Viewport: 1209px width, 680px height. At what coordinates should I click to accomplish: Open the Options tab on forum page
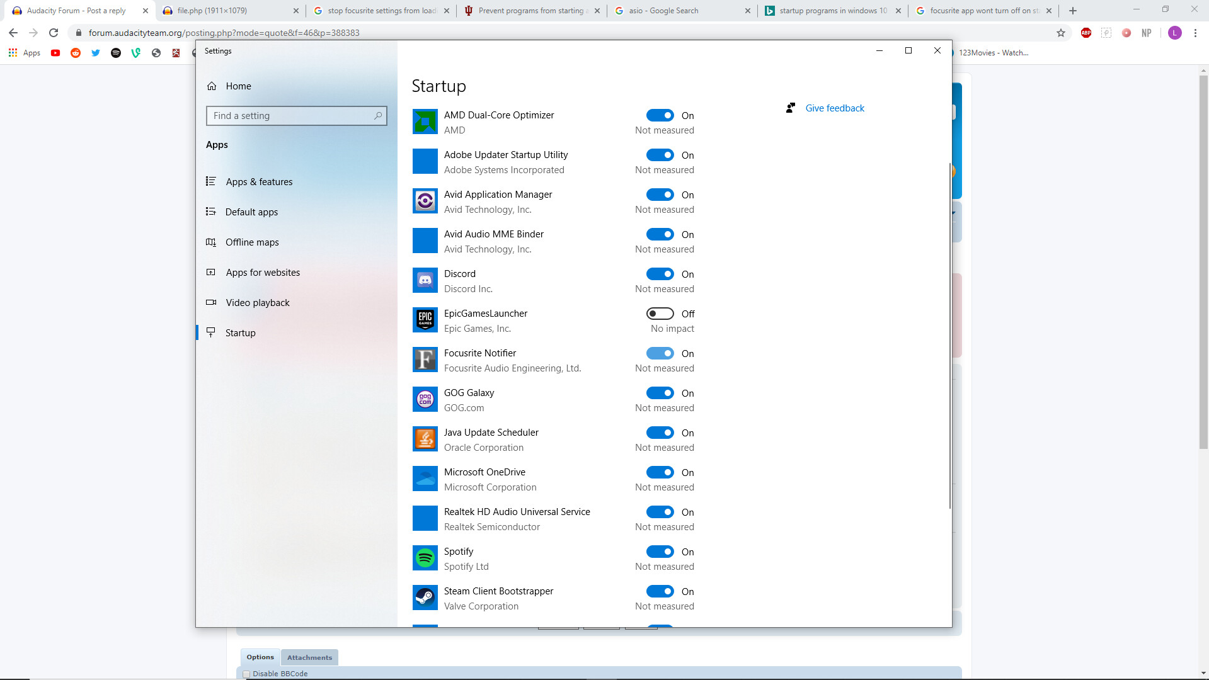point(260,657)
